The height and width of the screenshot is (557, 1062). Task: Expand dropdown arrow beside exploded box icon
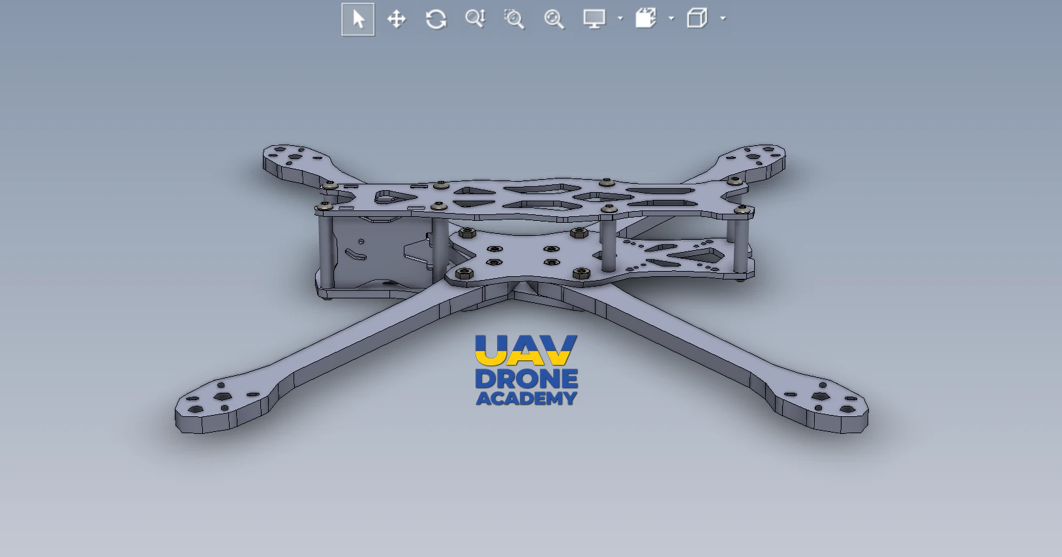coord(671,19)
